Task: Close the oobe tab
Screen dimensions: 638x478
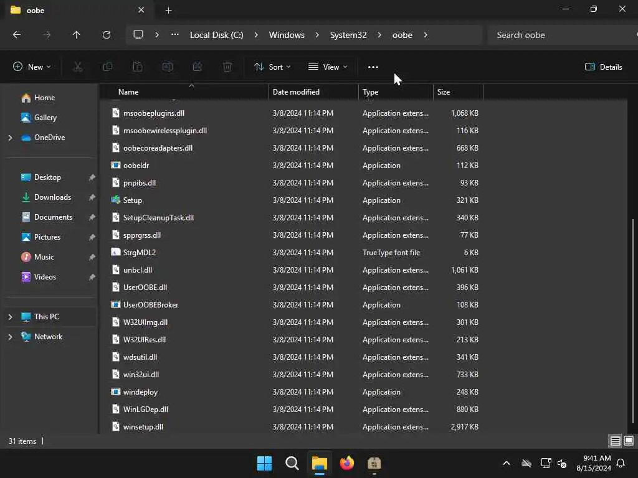Action: pos(141,10)
